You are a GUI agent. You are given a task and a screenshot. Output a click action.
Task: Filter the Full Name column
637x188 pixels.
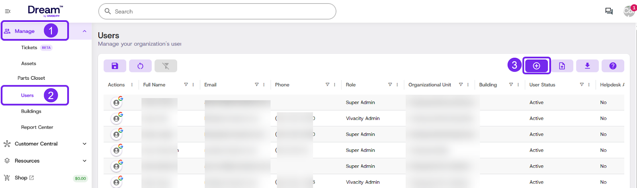click(x=186, y=85)
